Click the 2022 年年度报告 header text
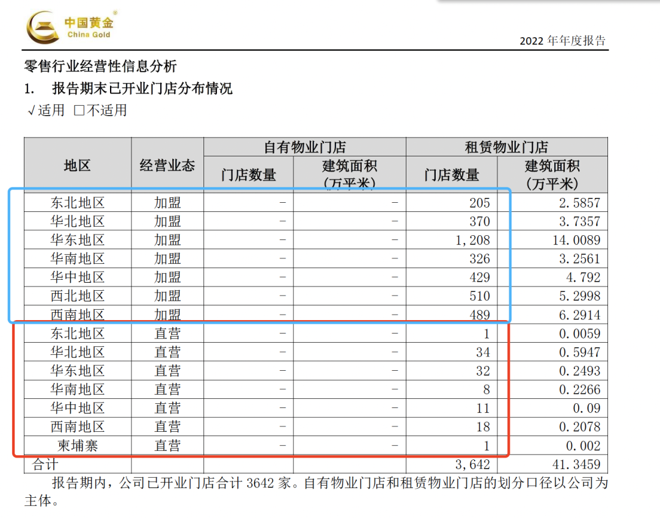The width and height of the screenshot is (660, 518). [562, 41]
